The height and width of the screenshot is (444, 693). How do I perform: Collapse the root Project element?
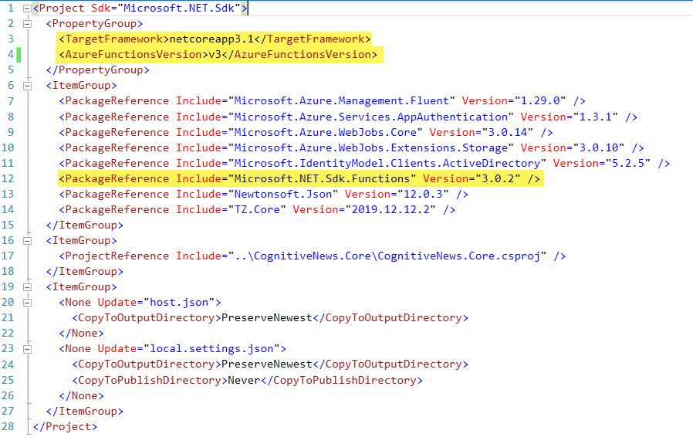coord(27,8)
